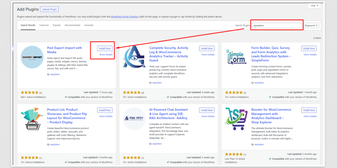
Task: Click the Post Export Import plugin icon
Action: (x=32, y=57)
